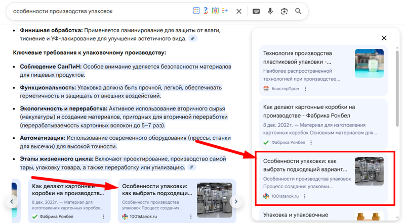Click the green checkmark favicon on carousel card
Image resolution: width=405 pixels, height=223 pixels.
tap(34, 216)
